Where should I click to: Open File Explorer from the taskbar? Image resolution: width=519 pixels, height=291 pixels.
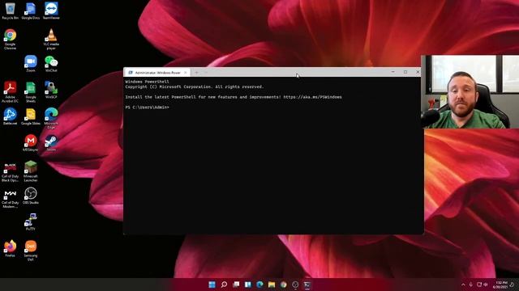[x=272, y=285]
